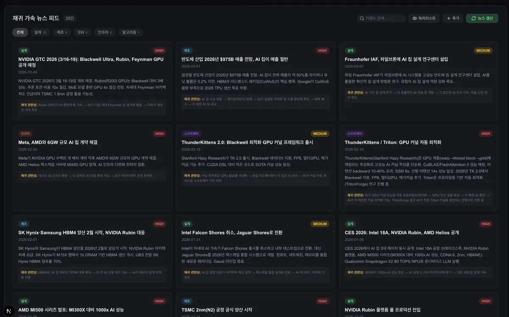Screen dimensions: 509x317
Task: Click the eye icon in 워치리스트
Action: pos(414,18)
